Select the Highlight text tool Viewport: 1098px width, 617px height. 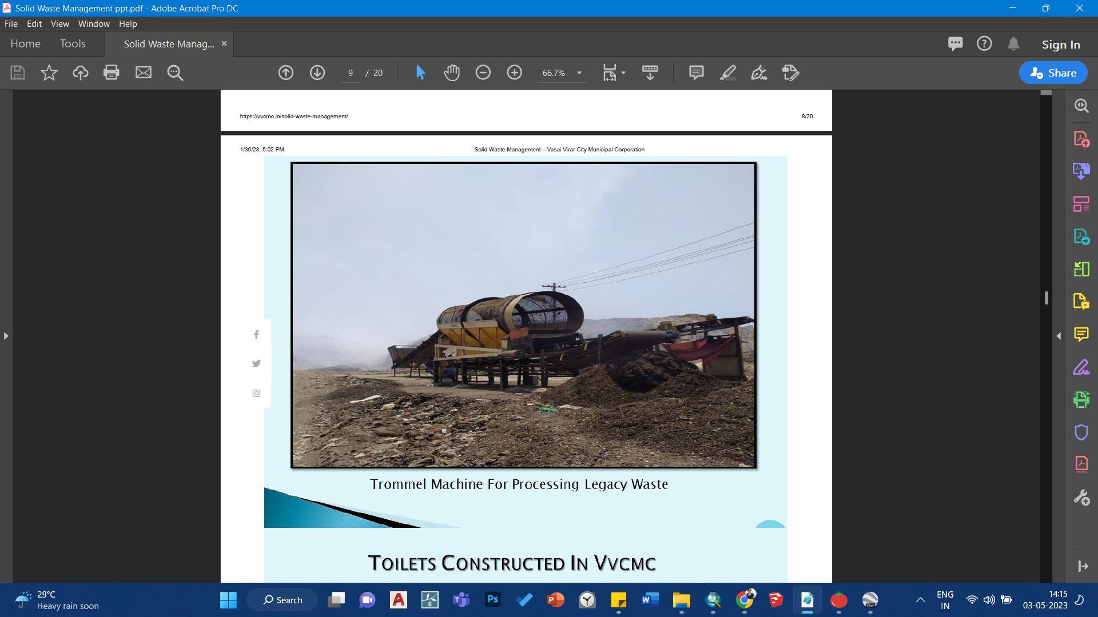pos(727,73)
